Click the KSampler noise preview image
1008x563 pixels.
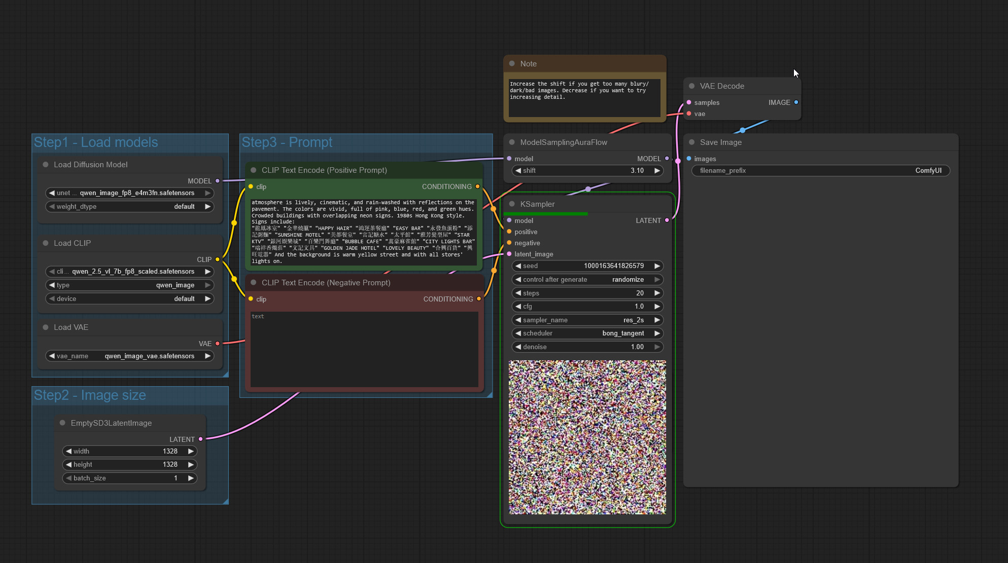[x=587, y=437]
